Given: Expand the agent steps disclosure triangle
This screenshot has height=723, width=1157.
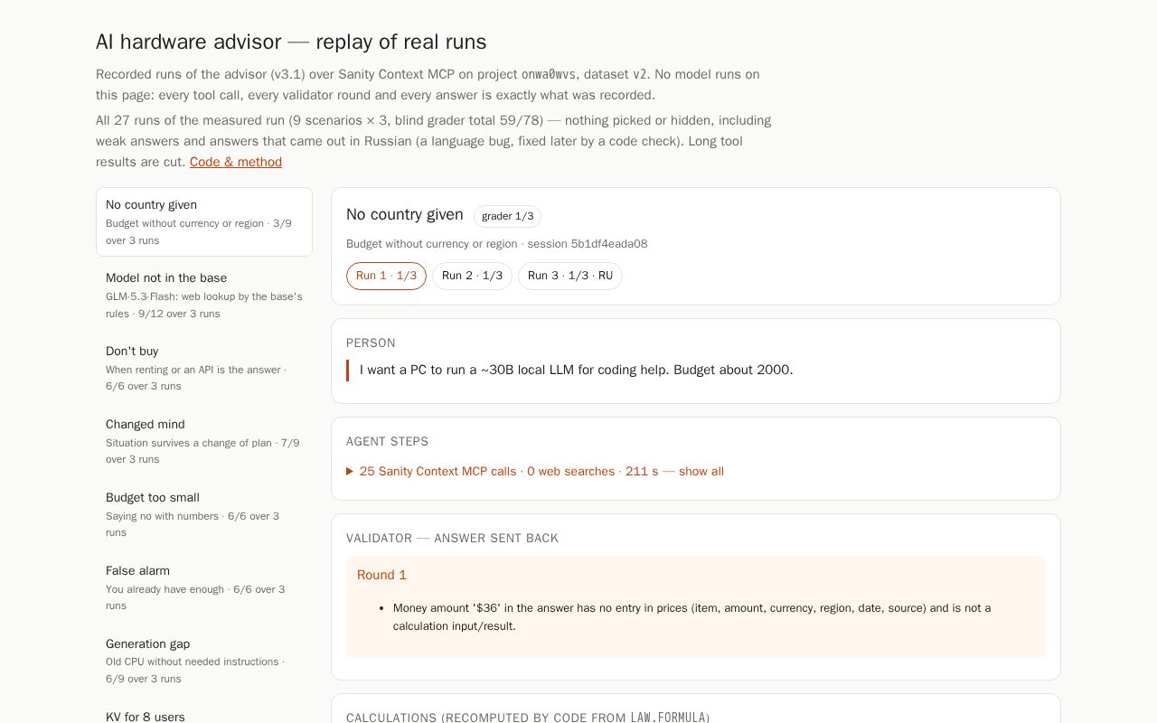Looking at the screenshot, I should pos(350,472).
